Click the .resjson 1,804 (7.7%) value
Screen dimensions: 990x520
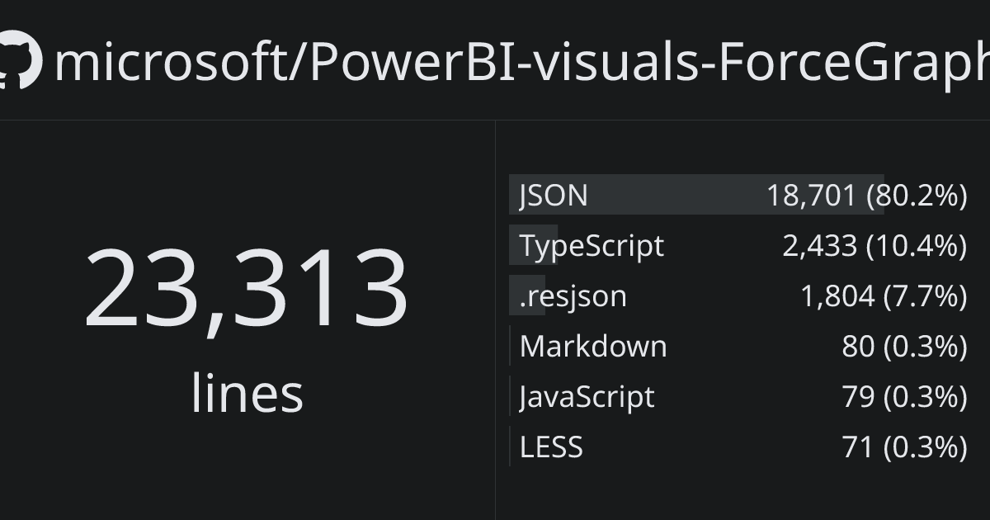coord(884,296)
